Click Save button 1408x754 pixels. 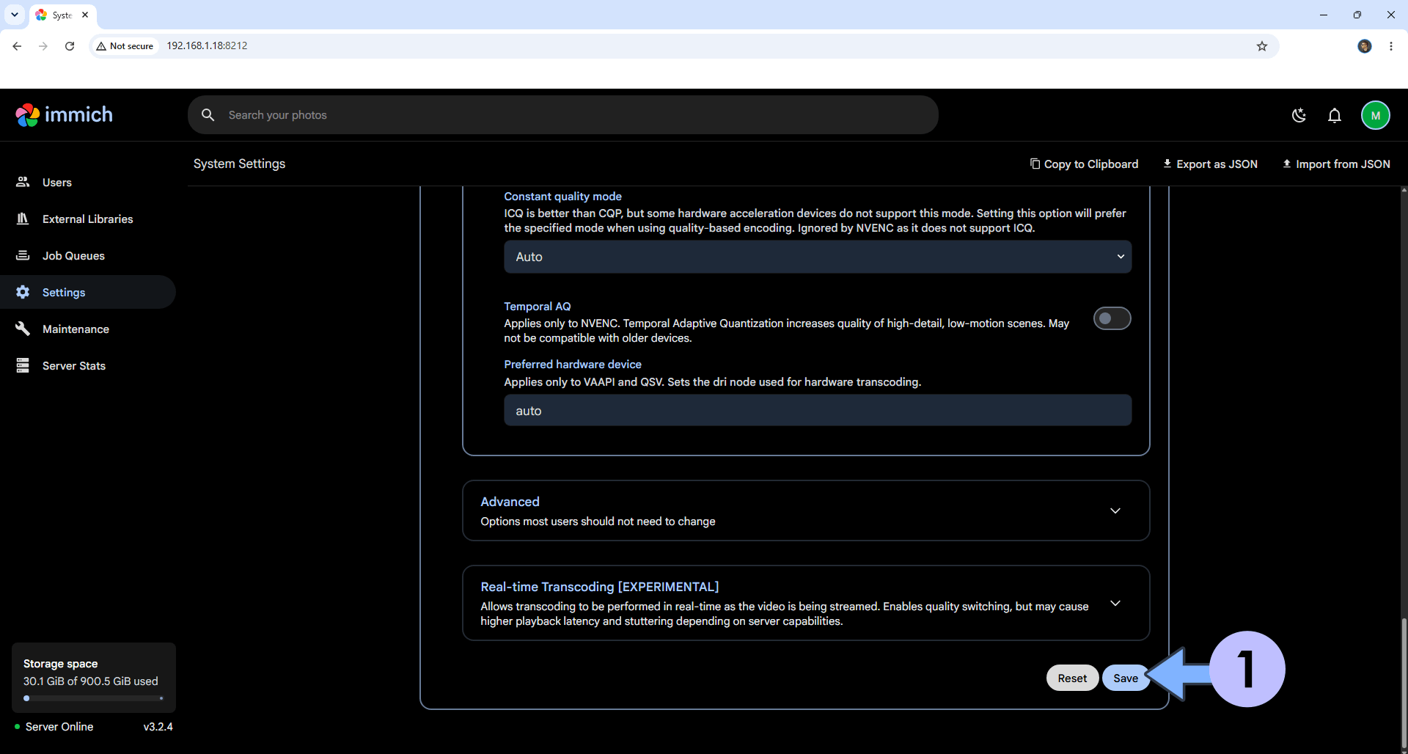tap(1126, 678)
